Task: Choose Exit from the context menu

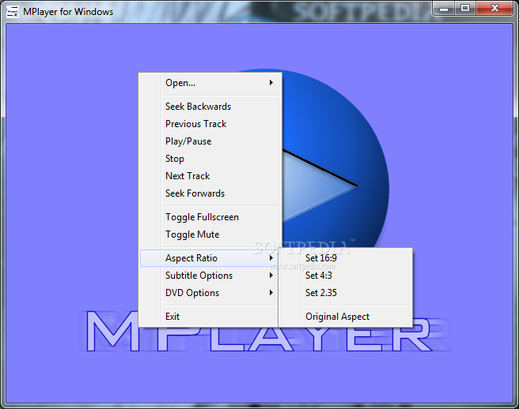Action: click(x=209, y=317)
